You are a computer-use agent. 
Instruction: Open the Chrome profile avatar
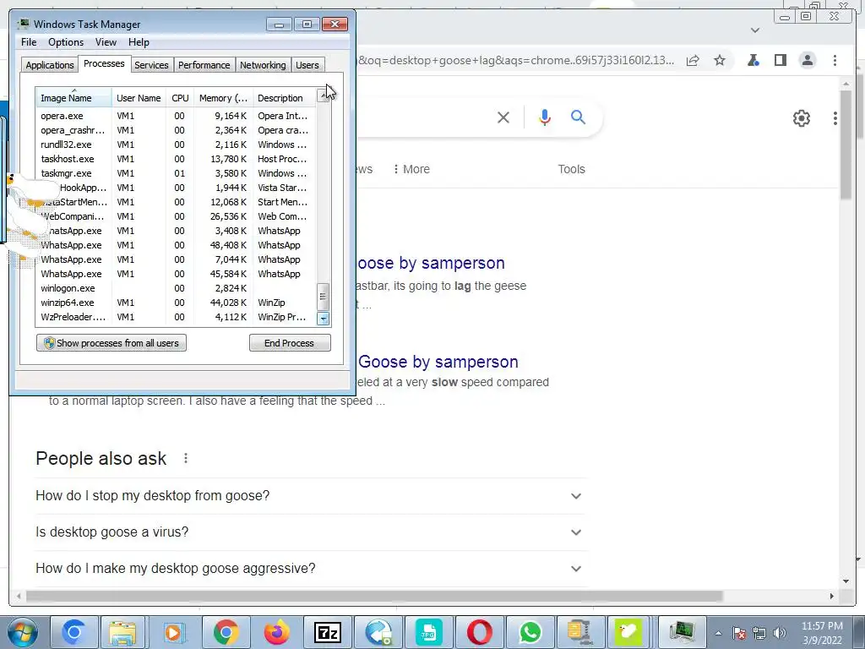[807, 60]
